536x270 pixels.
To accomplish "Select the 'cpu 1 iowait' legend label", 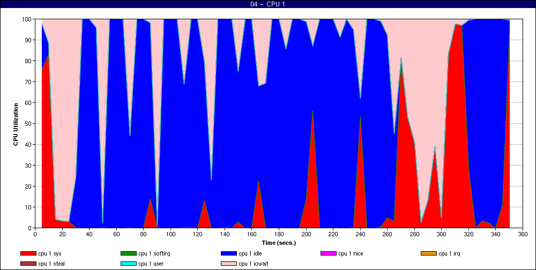I will pyautogui.click(x=254, y=264).
